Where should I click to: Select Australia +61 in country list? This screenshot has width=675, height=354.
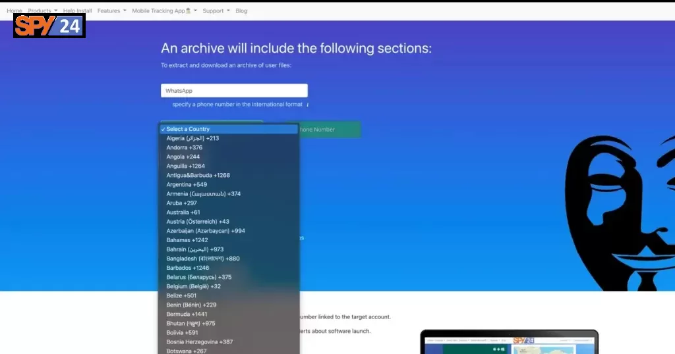229,213
